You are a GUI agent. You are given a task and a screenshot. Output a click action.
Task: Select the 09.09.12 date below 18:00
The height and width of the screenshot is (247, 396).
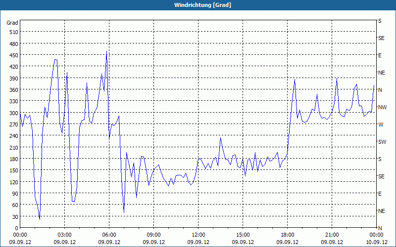click(x=288, y=242)
